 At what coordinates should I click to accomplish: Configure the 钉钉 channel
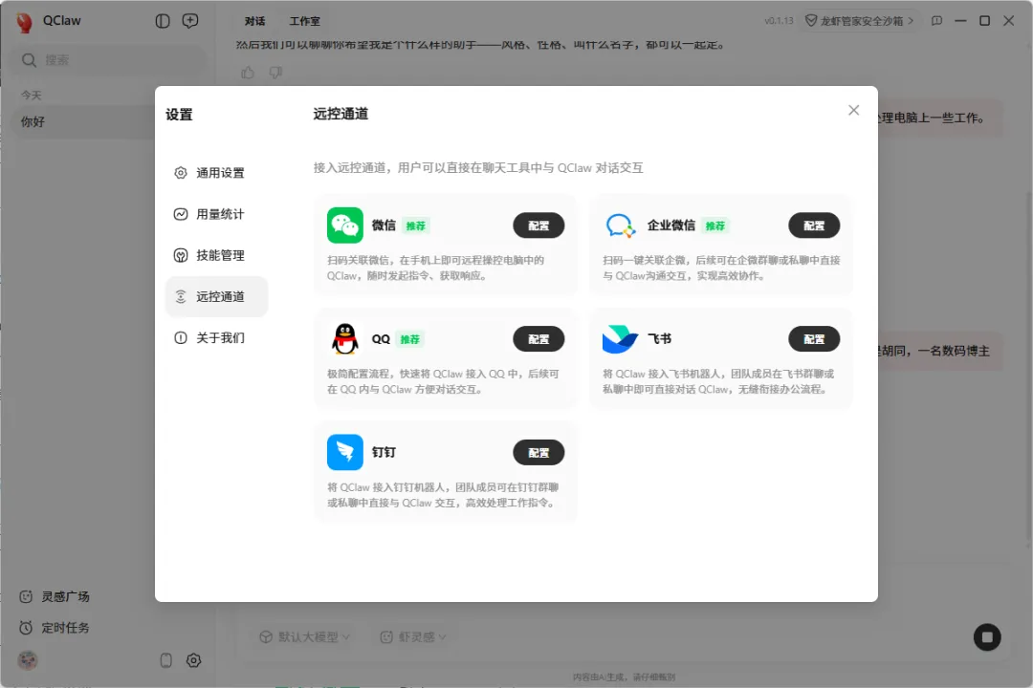tap(538, 452)
